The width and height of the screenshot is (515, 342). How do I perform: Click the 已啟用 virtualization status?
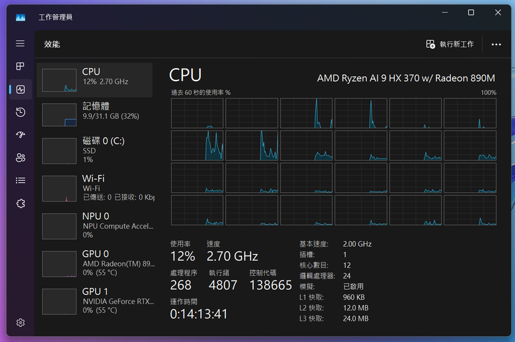pyautogui.click(x=353, y=287)
